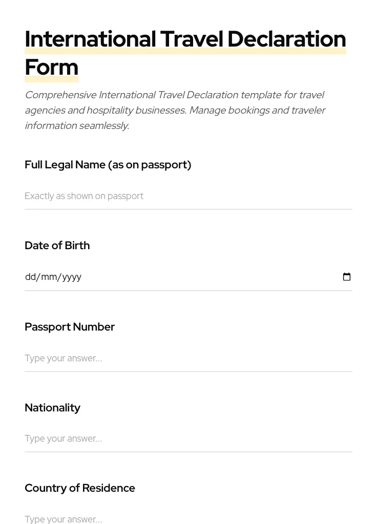Click the dd/mm/yyyy date input
This screenshot has width=377, height=524.
pos(154,277)
